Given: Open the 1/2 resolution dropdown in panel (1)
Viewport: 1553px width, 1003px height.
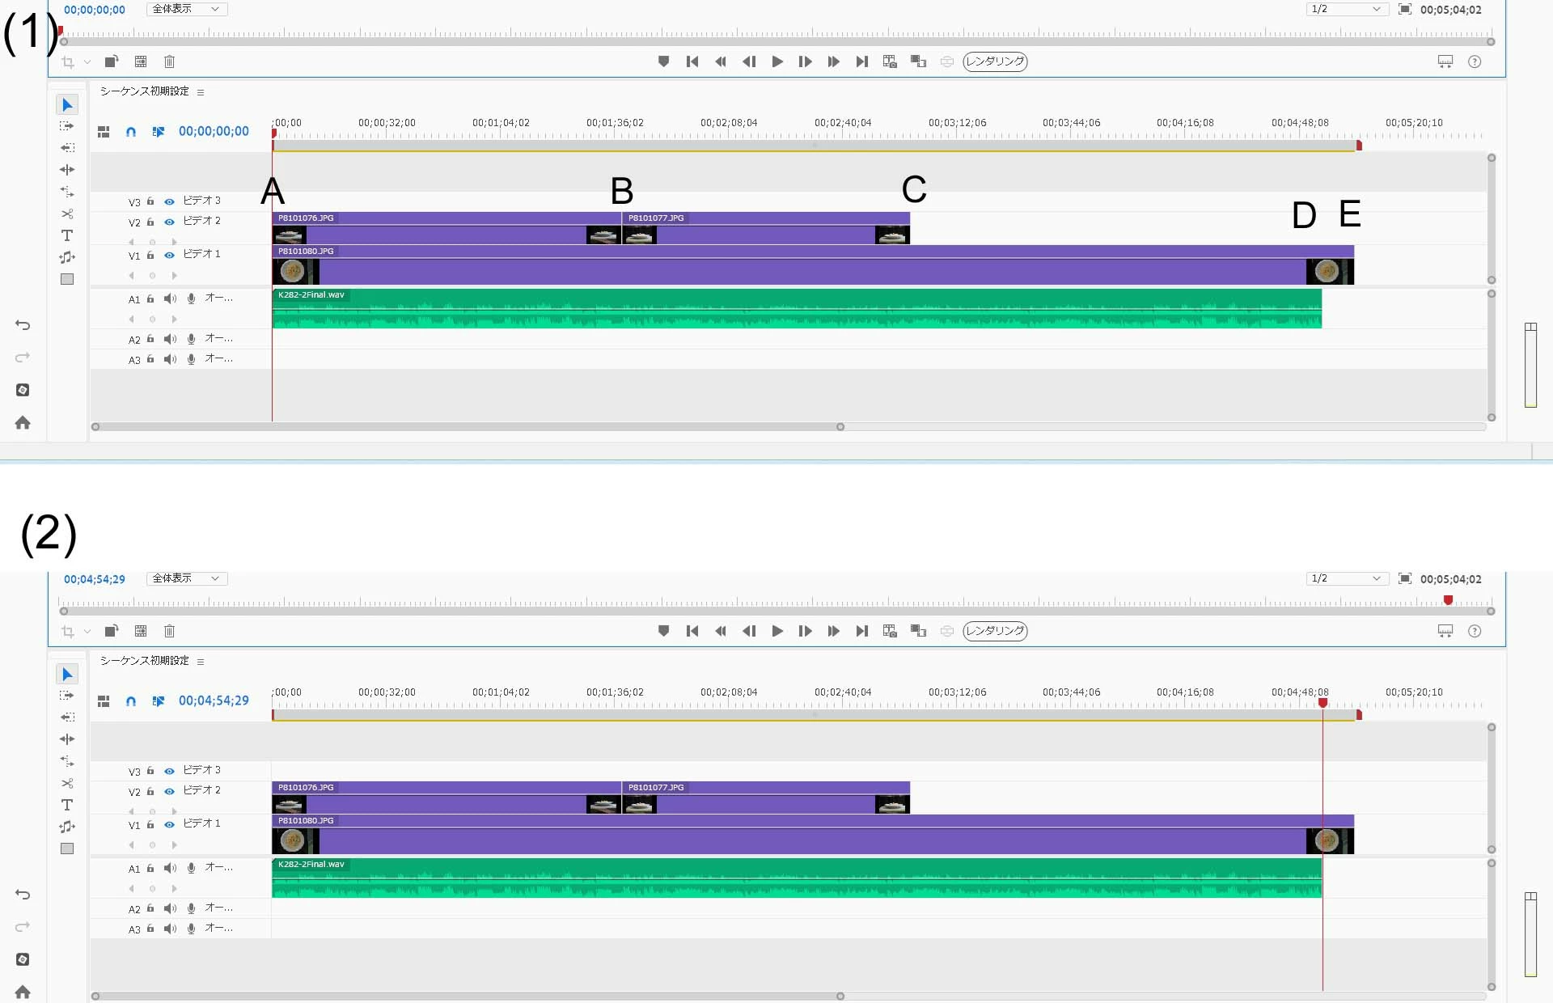Looking at the screenshot, I should coord(1347,10).
